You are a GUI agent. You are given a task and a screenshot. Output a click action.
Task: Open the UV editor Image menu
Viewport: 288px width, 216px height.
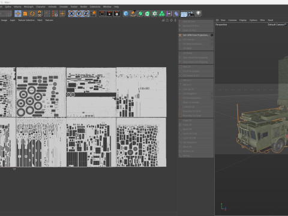click(x=4, y=20)
